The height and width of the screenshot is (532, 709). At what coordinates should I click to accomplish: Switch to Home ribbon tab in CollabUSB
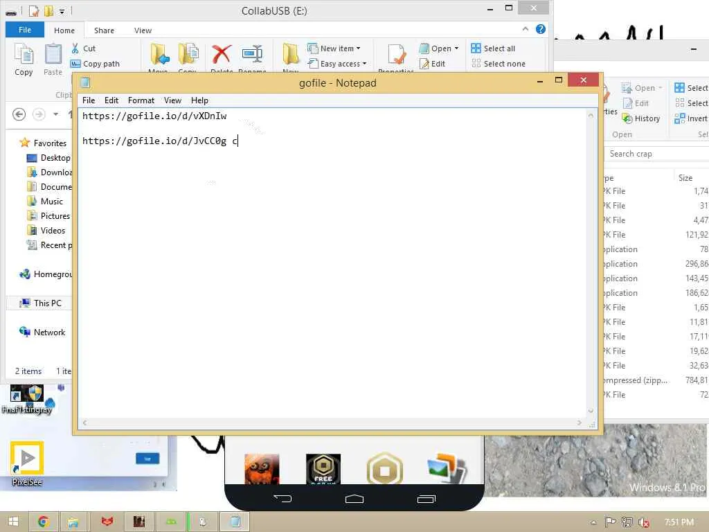click(x=64, y=30)
